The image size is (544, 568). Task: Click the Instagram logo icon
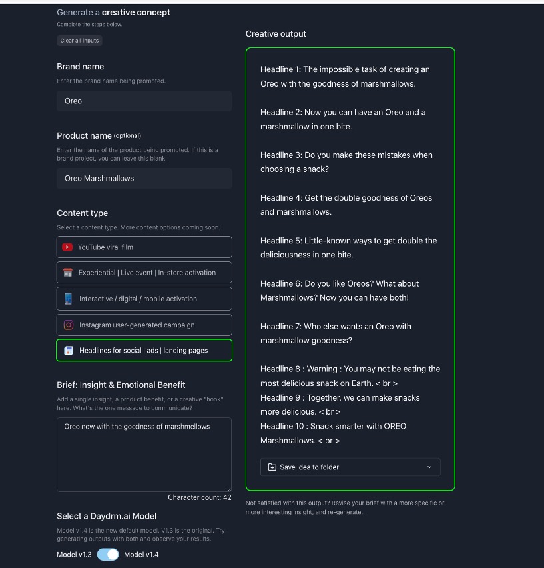pyautogui.click(x=68, y=325)
